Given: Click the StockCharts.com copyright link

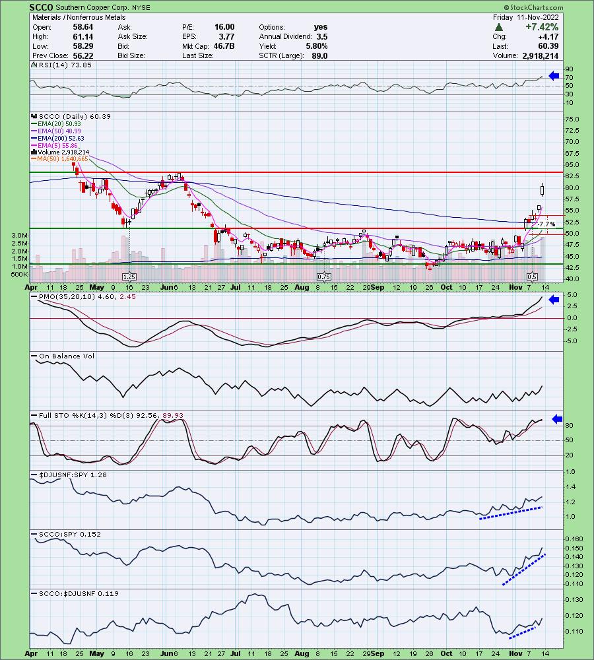Looking at the screenshot, I should (x=533, y=7).
